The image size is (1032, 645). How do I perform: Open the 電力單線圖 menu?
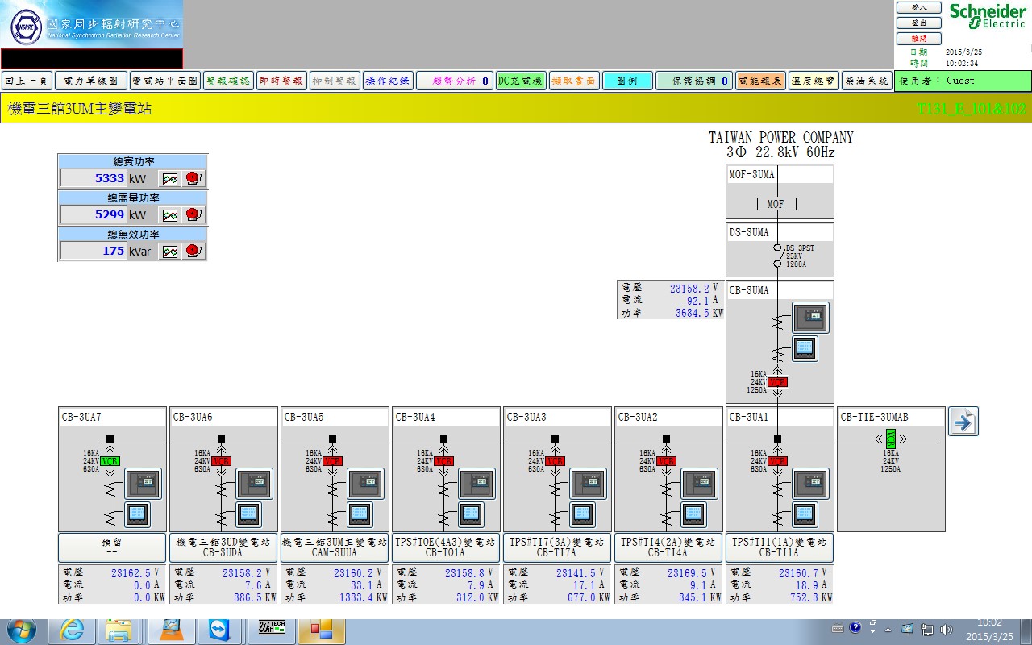coord(91,81)
